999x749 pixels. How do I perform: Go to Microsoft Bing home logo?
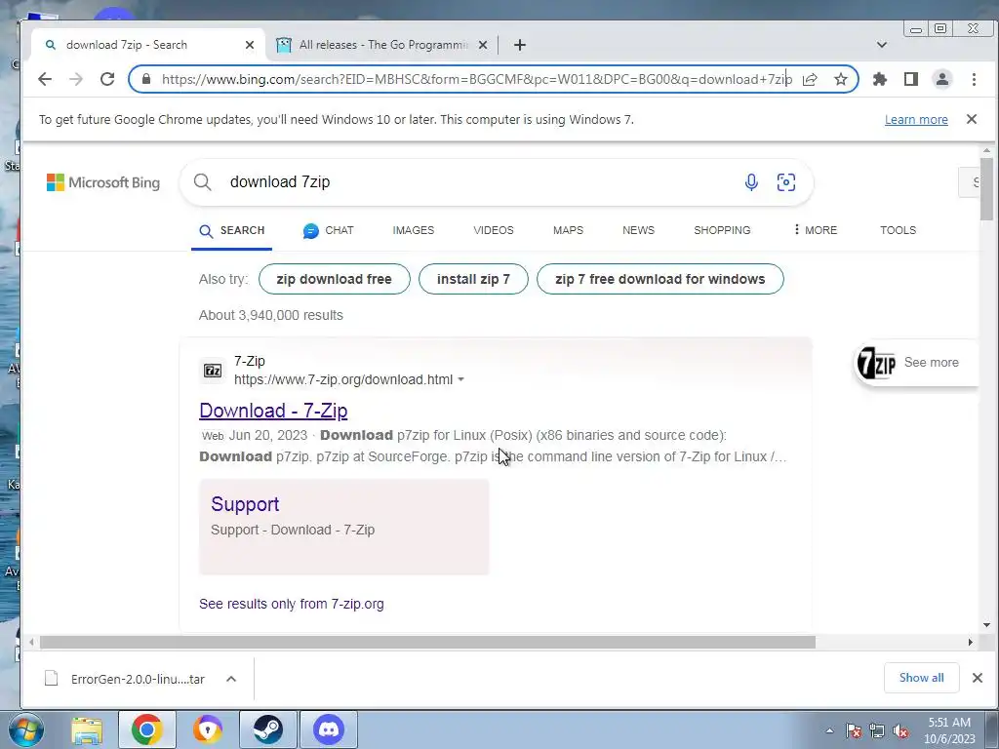point(103,182)
